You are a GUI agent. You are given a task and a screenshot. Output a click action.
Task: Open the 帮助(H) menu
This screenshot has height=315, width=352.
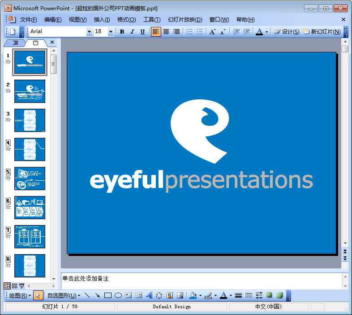pos(245,20)
